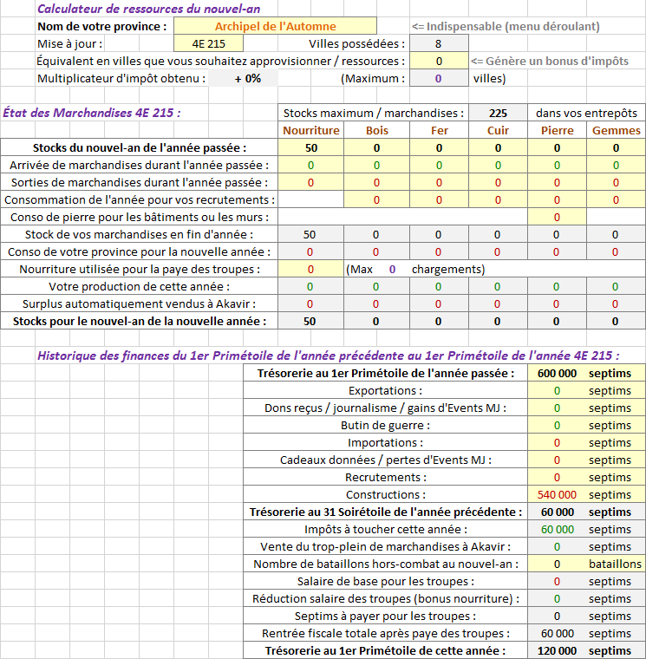Select the Villes possédées value cell
646x659 pixels.
point(439,43)
